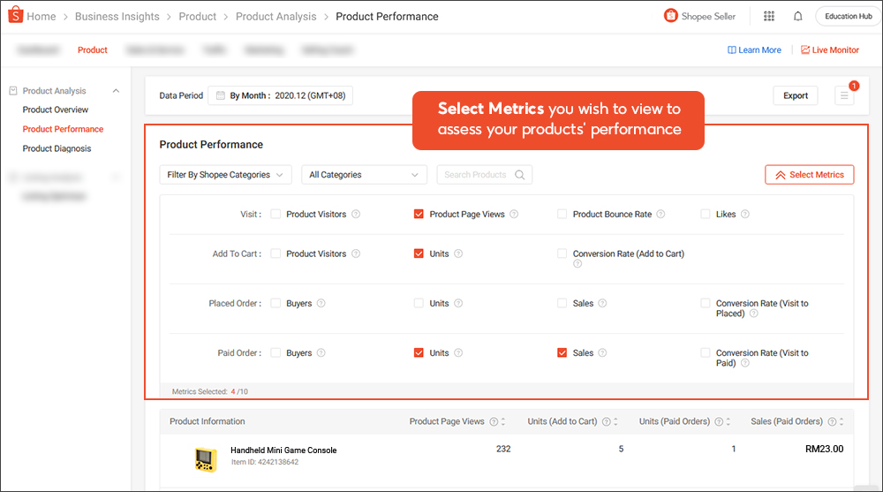The width and height of the screenshot is (883, 492).
Task: Open Product Overview in sidebar
Action: (55, 110)
